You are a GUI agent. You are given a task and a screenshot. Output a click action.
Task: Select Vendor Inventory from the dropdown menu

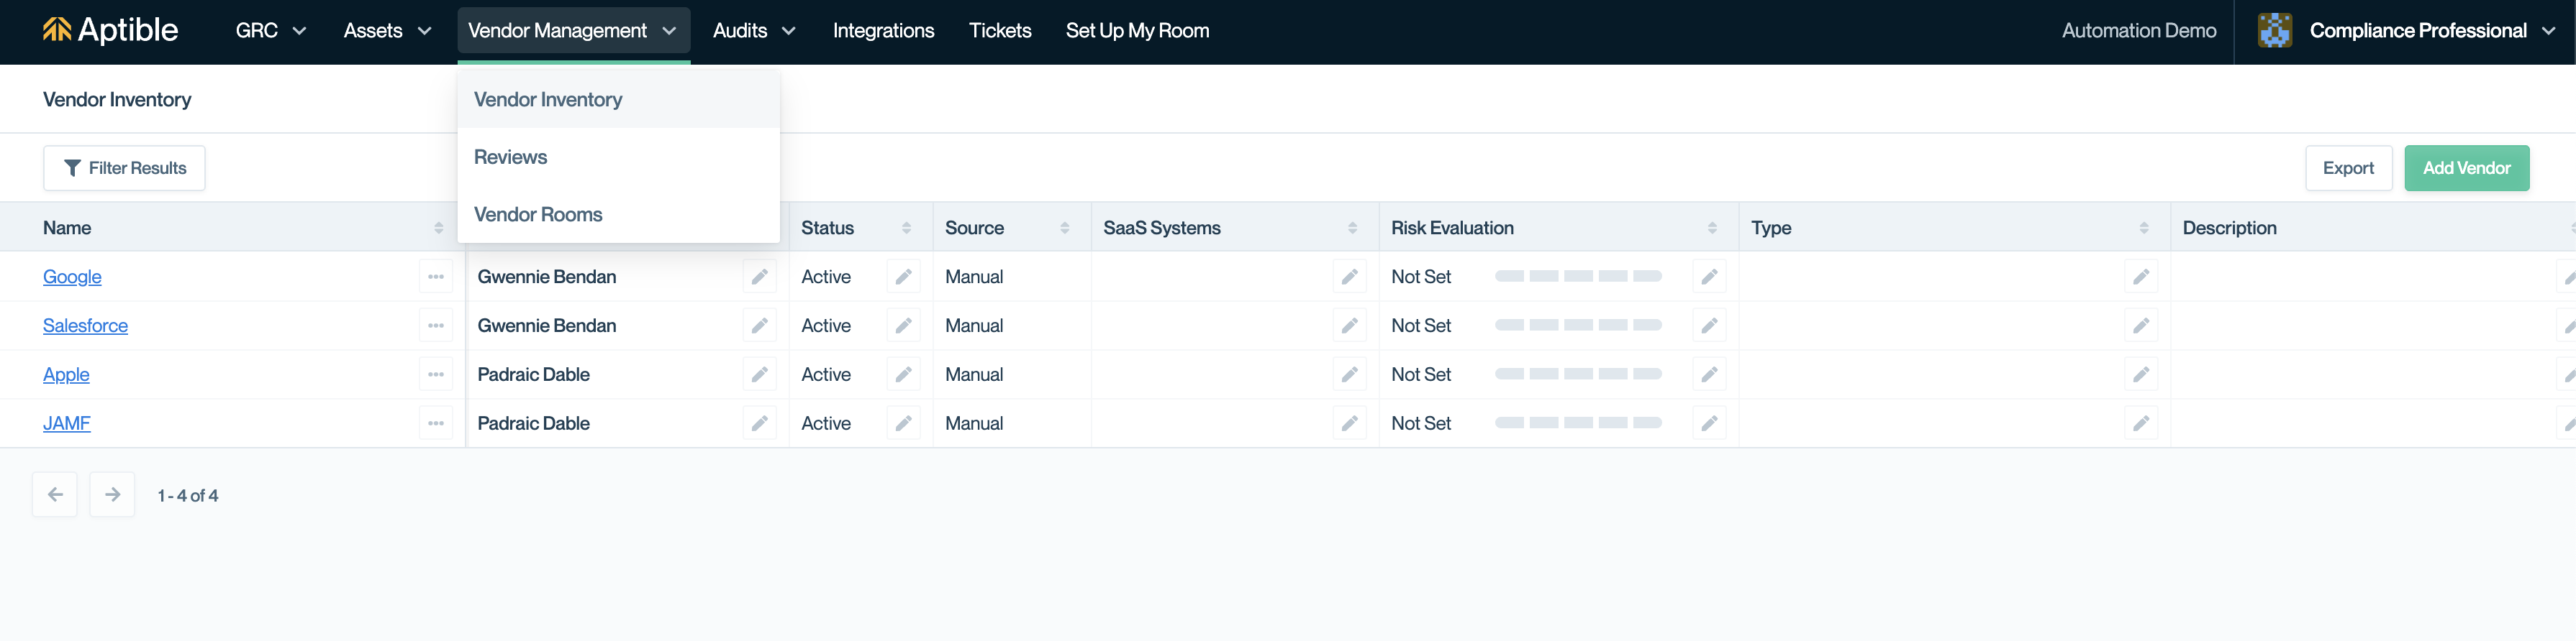[618, 100]
